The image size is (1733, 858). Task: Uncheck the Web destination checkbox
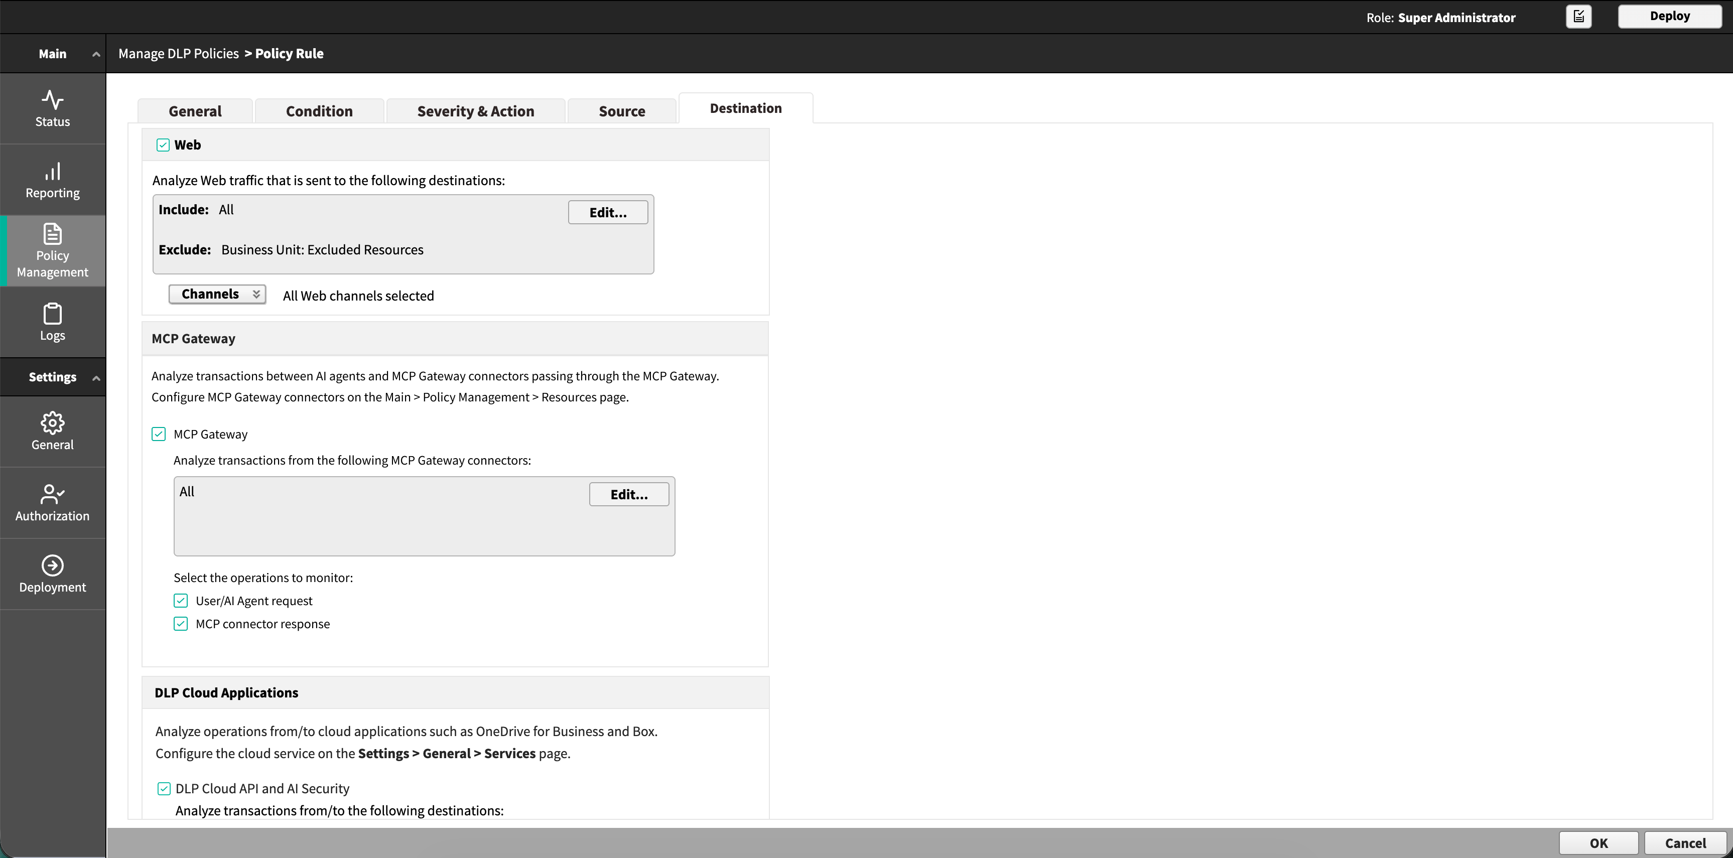pos(163,145)
